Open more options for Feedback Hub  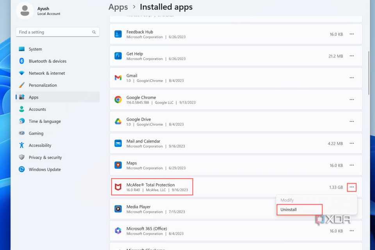coord(352,34)
